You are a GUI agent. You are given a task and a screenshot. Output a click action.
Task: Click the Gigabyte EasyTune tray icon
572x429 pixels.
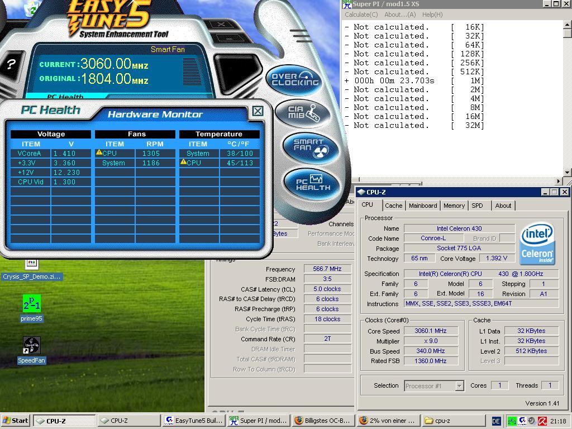(522, 421)
